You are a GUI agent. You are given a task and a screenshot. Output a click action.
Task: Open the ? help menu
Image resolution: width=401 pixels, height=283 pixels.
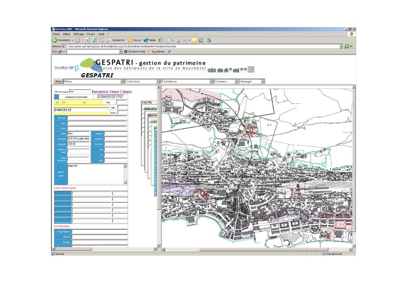pyautogui.click(x=108, y=34)
